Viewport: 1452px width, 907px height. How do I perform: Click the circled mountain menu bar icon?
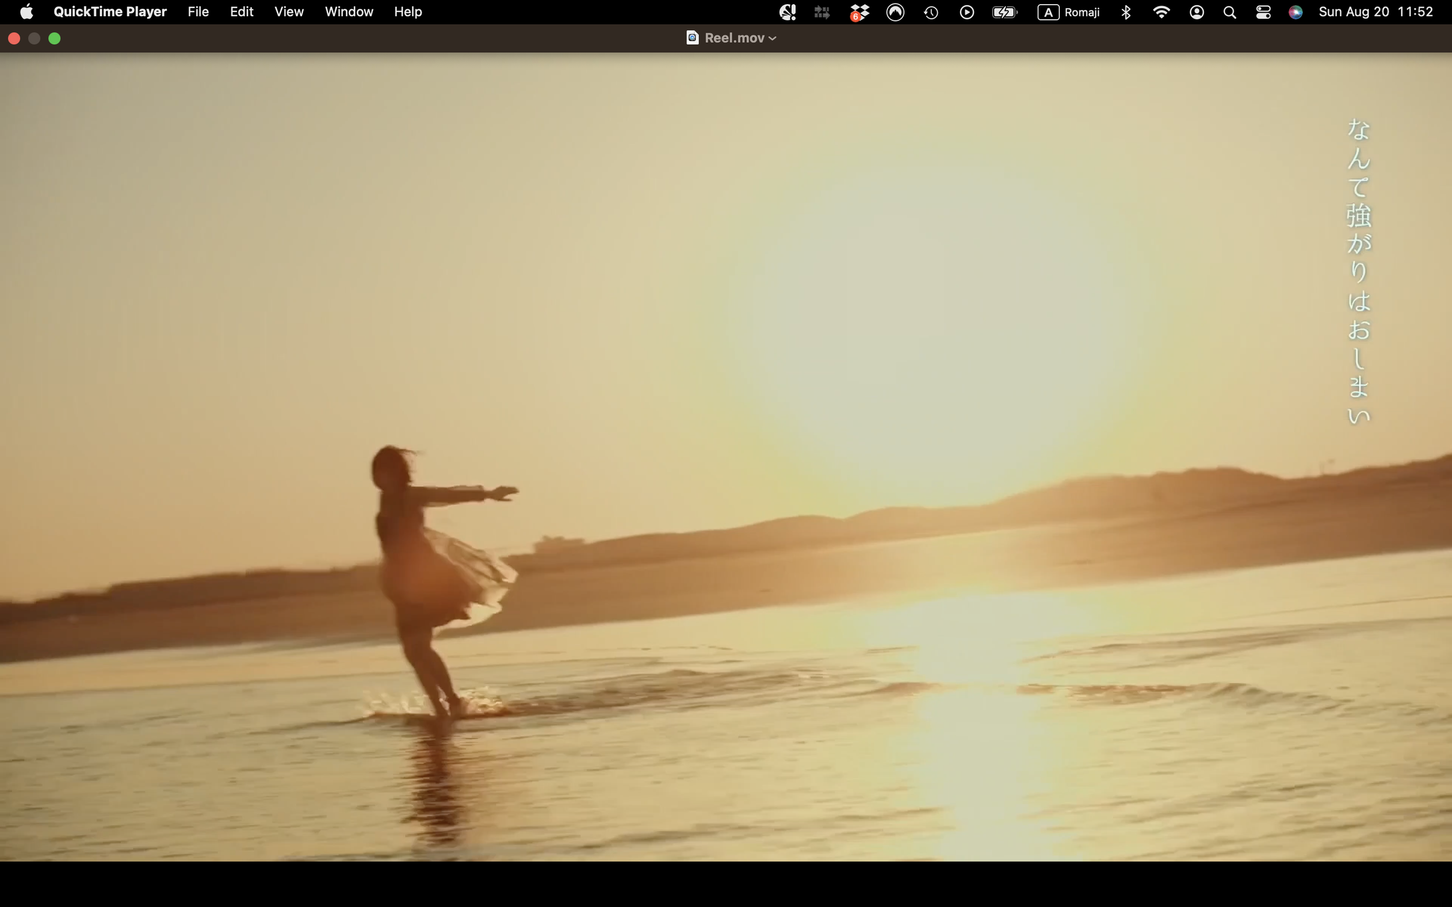tap(895, 12)
